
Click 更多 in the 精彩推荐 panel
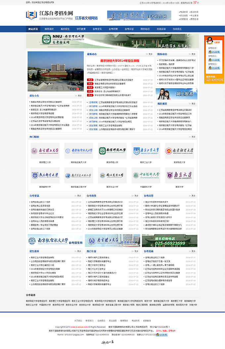click(192, 104)
